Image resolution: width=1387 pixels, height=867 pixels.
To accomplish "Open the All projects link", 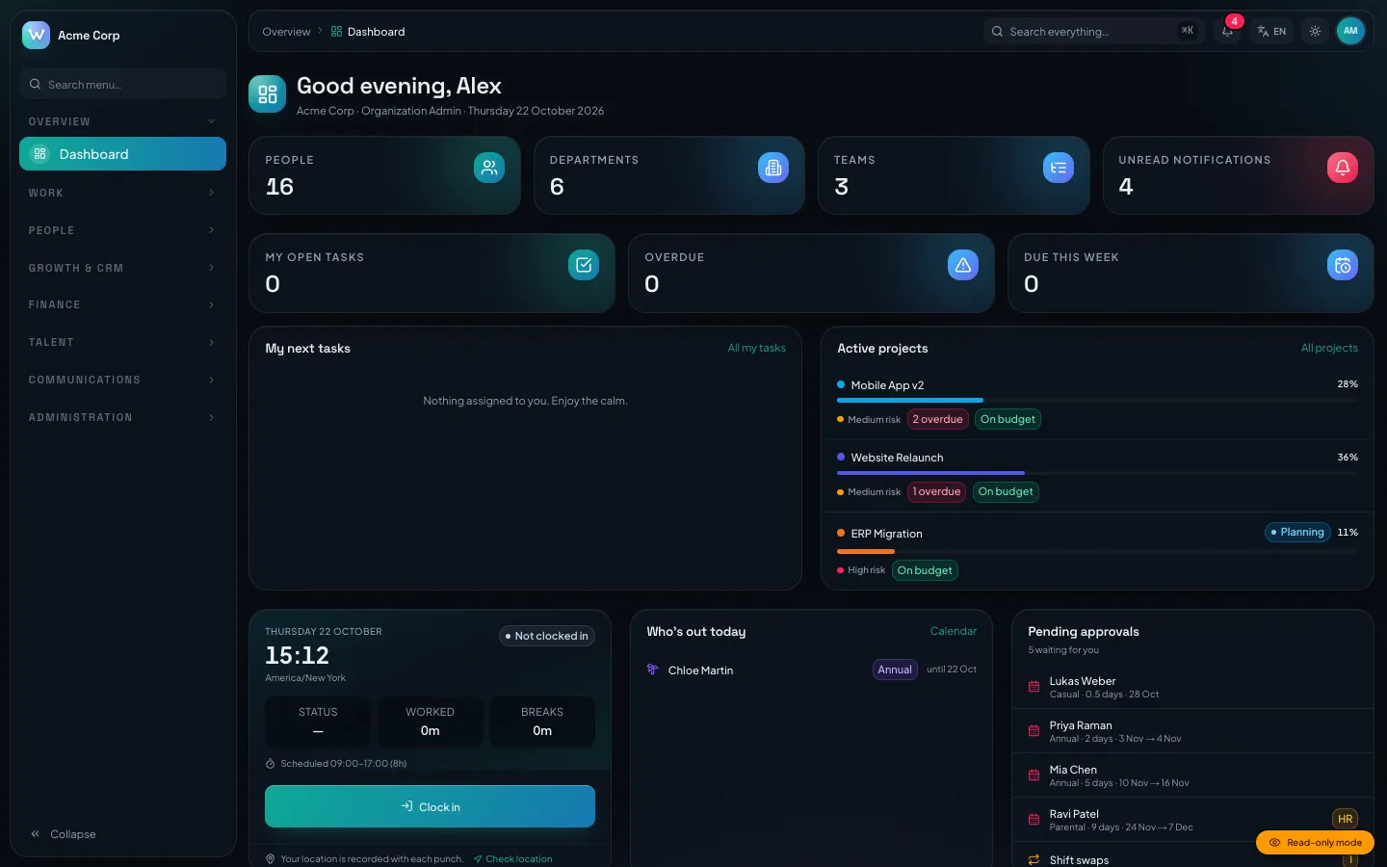I will [x=1329, y=348].
